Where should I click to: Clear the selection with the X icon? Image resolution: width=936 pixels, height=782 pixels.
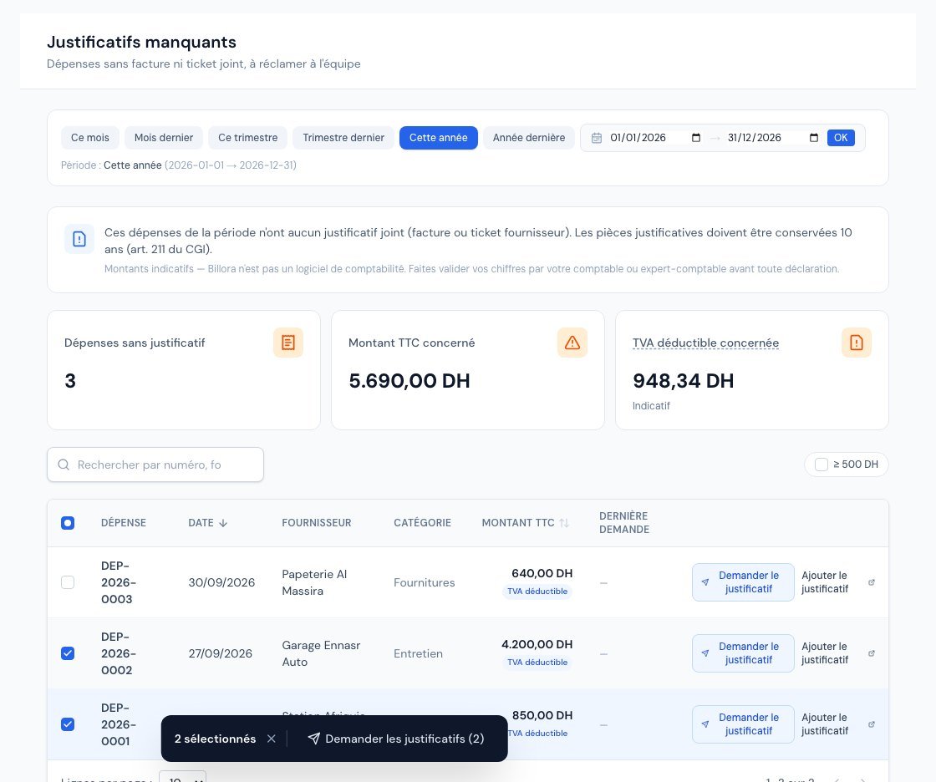272,739
